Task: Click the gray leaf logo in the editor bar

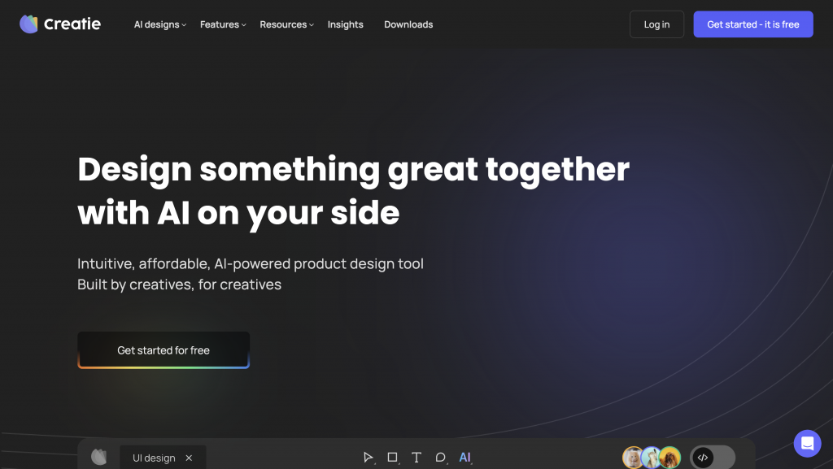Action: [x=98, y=457]
